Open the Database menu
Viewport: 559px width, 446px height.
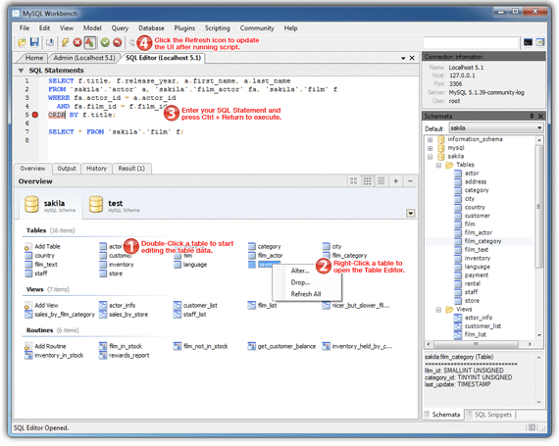(151, 28)
